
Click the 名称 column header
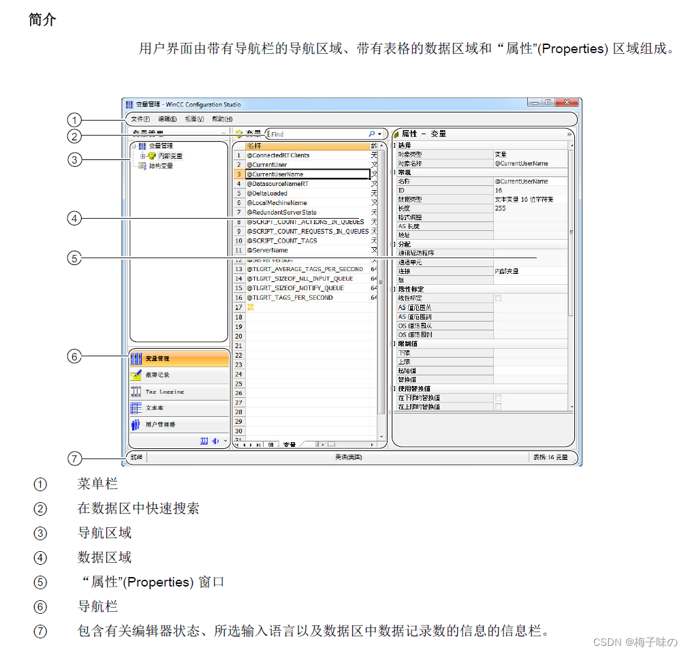point(307,146)
